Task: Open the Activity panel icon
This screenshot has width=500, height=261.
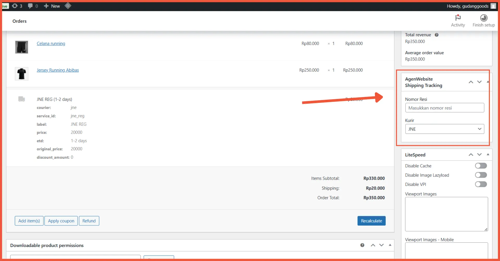Action: 458,18
